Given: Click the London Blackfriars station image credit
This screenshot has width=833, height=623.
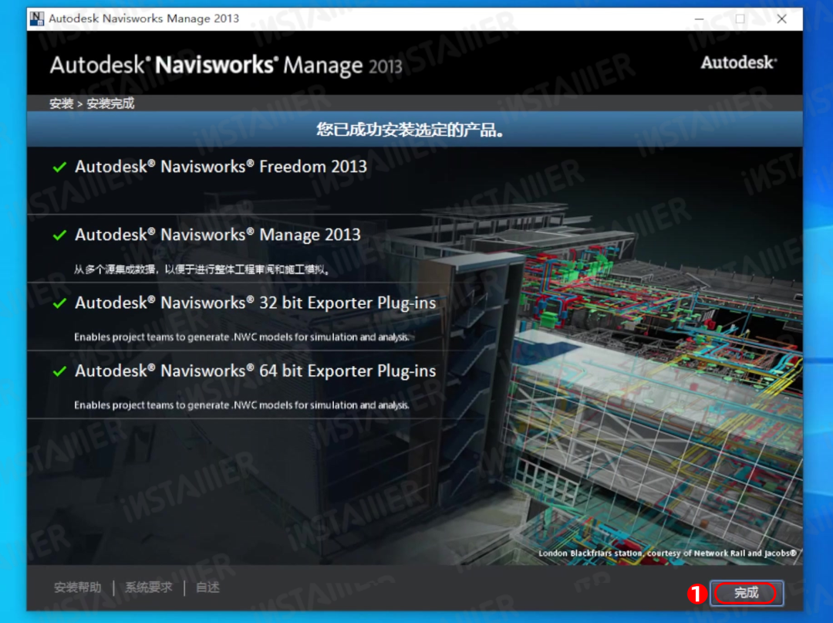Looking at the screenshot, I should pos(667,554).
